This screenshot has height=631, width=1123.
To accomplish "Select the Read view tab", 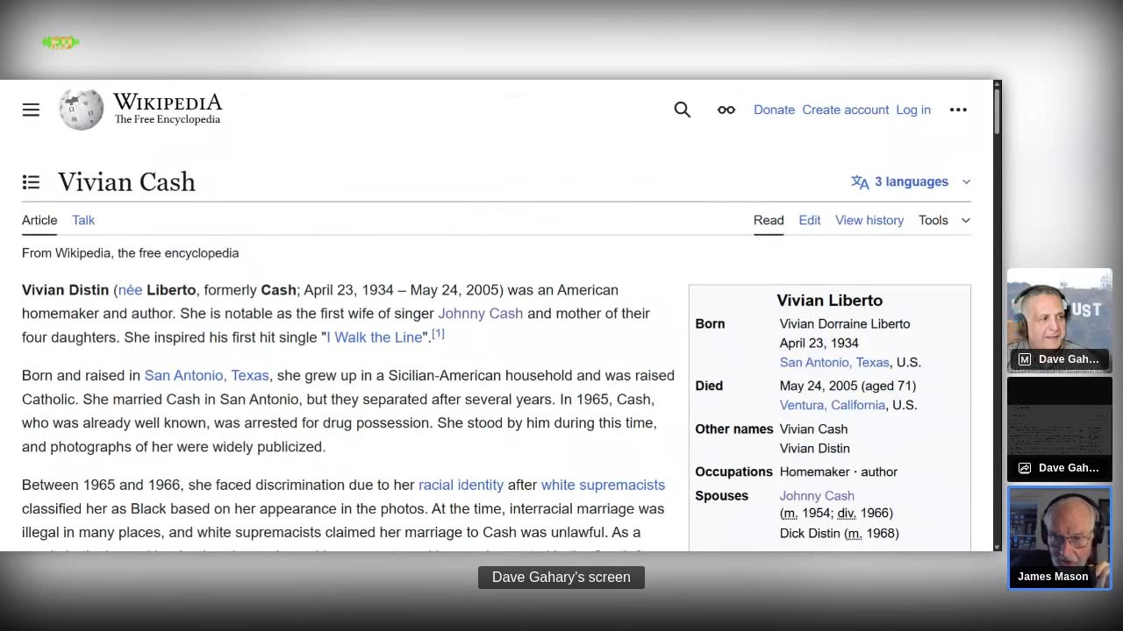I will [769, 220].
